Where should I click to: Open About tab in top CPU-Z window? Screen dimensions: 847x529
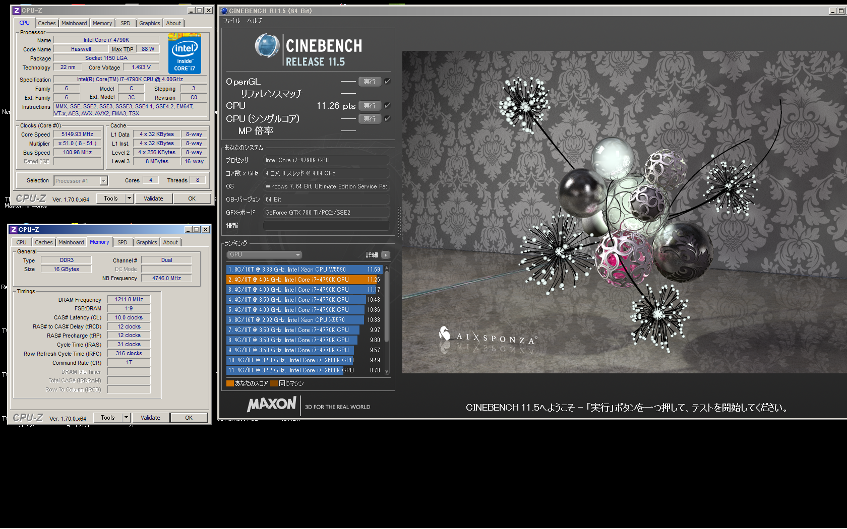pos(173,23)
